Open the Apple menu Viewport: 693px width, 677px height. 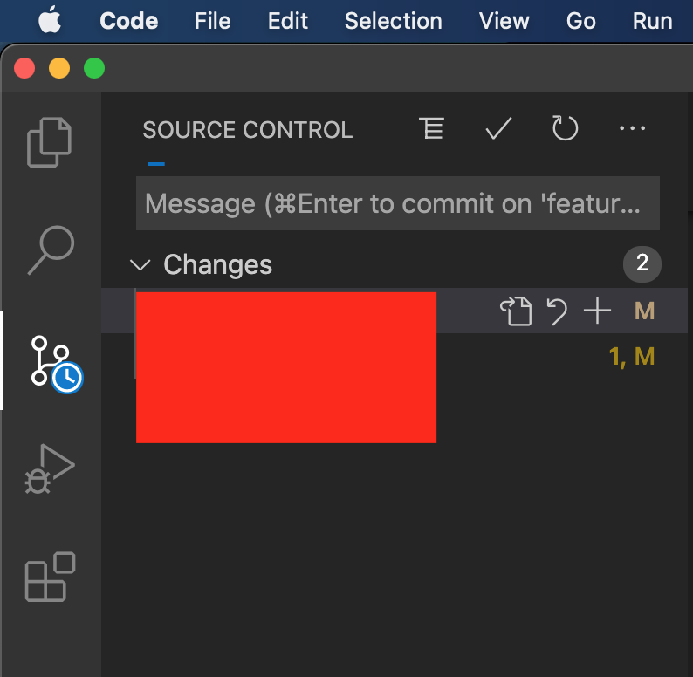(x=50, y=20)
